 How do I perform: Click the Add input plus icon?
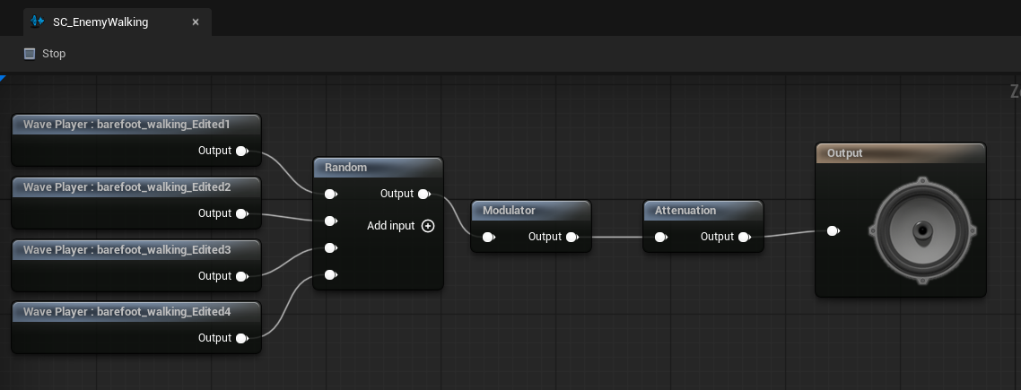click(428, 226)
